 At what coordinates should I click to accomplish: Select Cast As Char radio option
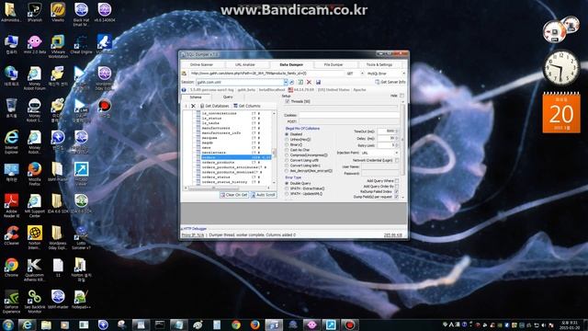pos(287,150)
